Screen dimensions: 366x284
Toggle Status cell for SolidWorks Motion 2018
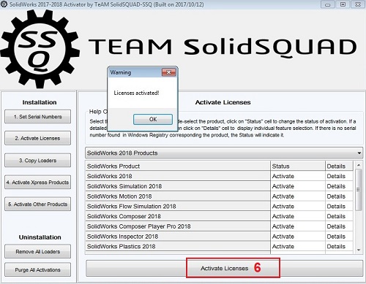point(298,196)
